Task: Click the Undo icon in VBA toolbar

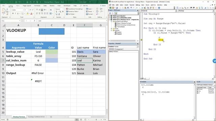Action: click(x=131, y=8)
